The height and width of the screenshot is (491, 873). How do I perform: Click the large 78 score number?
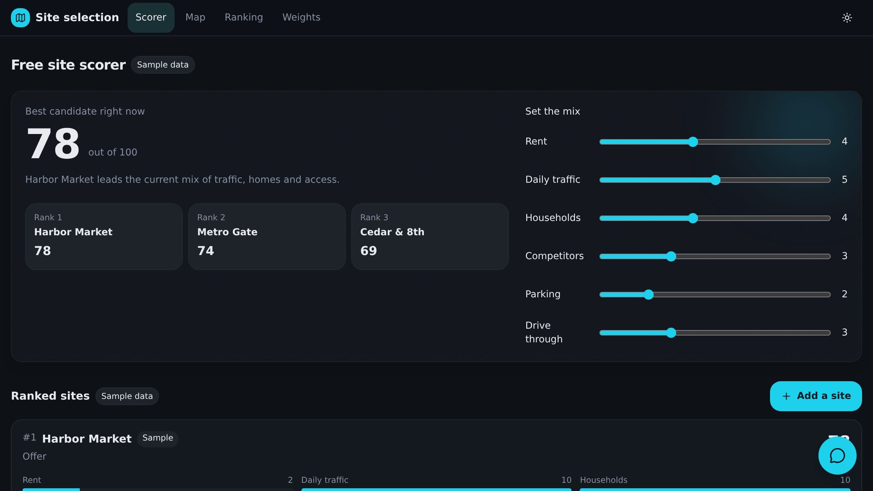pyautogui.click(x=53, y=143)
